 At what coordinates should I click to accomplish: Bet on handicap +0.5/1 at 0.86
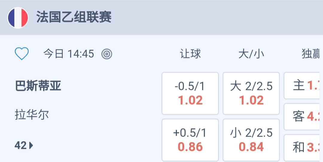coord(190,140)
